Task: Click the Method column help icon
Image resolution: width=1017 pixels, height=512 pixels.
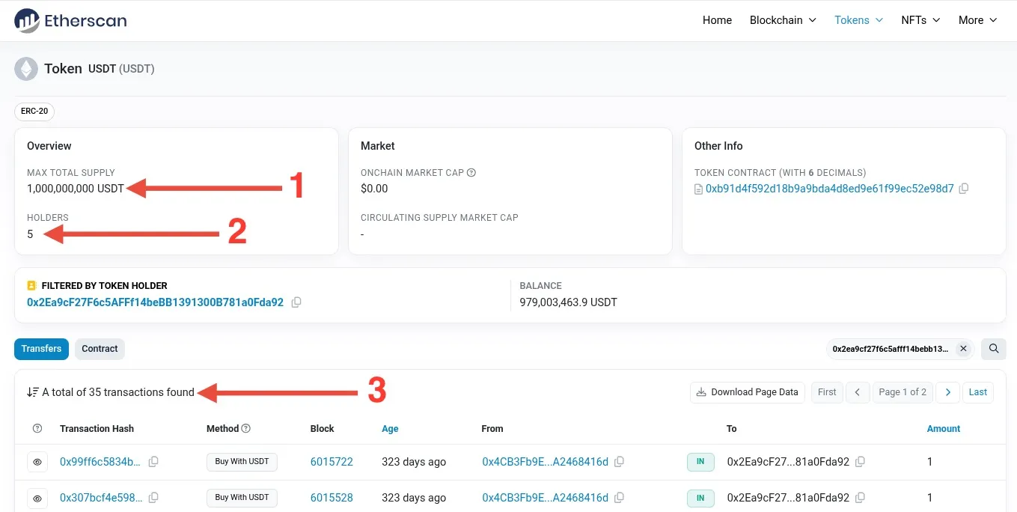Action: pyautogui.click(x=246, y=429)
